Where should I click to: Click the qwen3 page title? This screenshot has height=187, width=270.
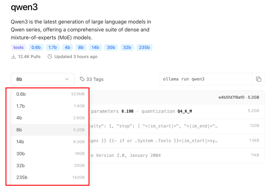click(24, 7)
